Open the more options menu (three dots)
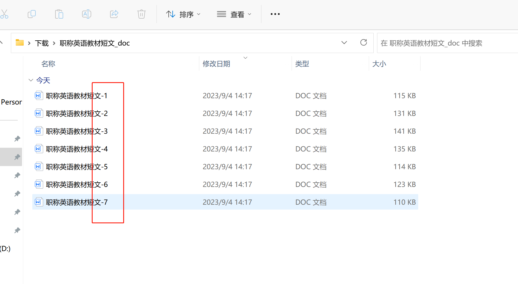Image resolution: width=518 pixels, height=284 pixels. click(275, 14)
